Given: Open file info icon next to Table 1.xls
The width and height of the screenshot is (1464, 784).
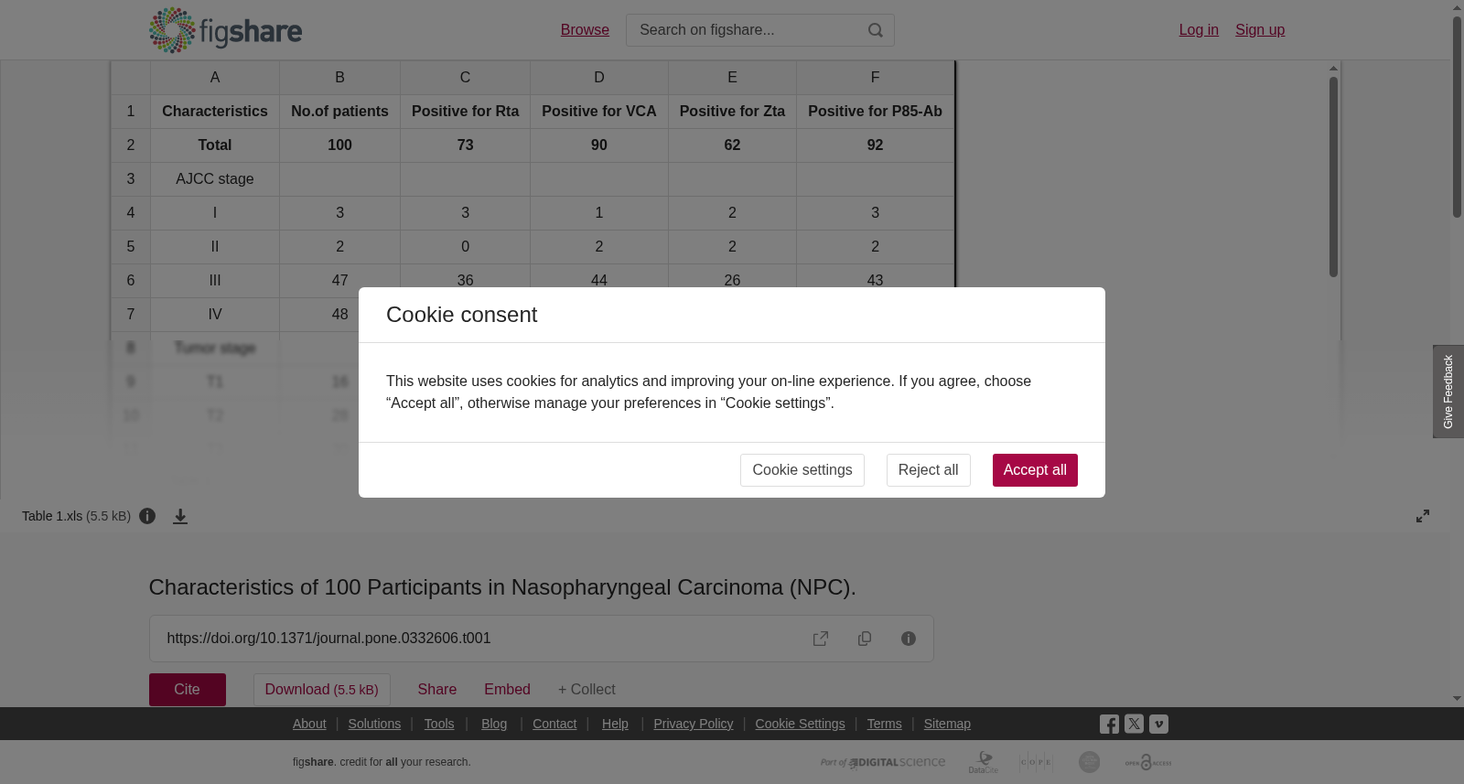Looking at the screenshot, I should pyautogui.click(x=147, y=516).
